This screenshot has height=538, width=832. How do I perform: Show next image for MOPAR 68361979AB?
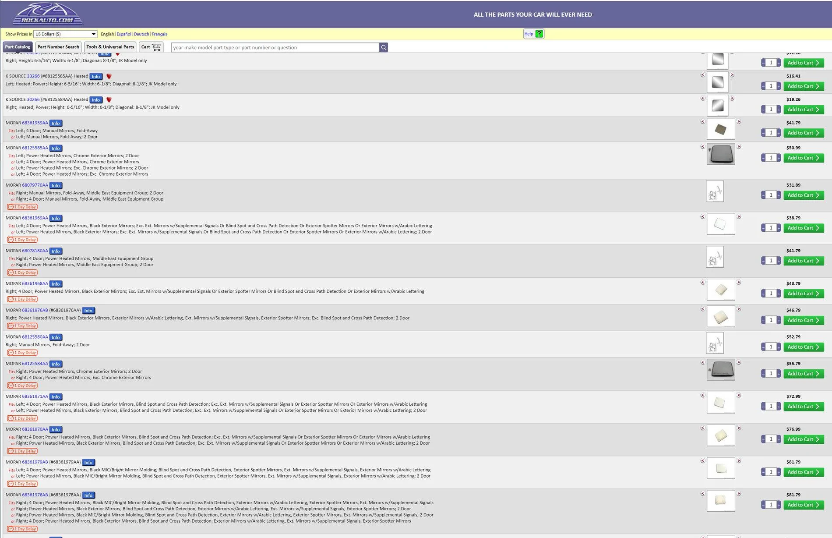(x=739, y=461)
